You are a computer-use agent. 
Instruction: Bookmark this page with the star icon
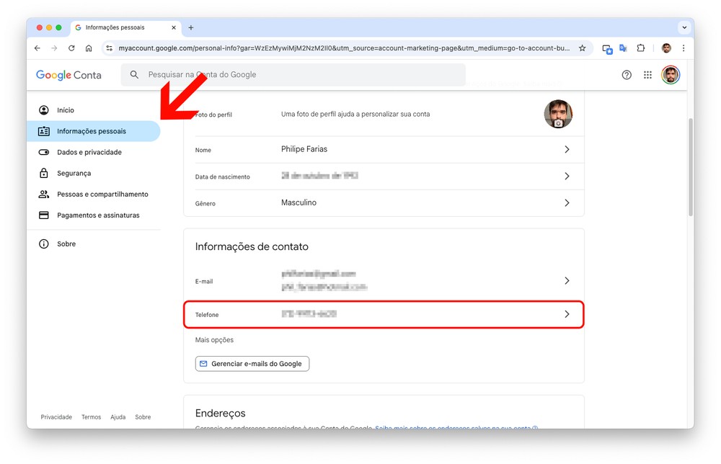coord(582,48)
